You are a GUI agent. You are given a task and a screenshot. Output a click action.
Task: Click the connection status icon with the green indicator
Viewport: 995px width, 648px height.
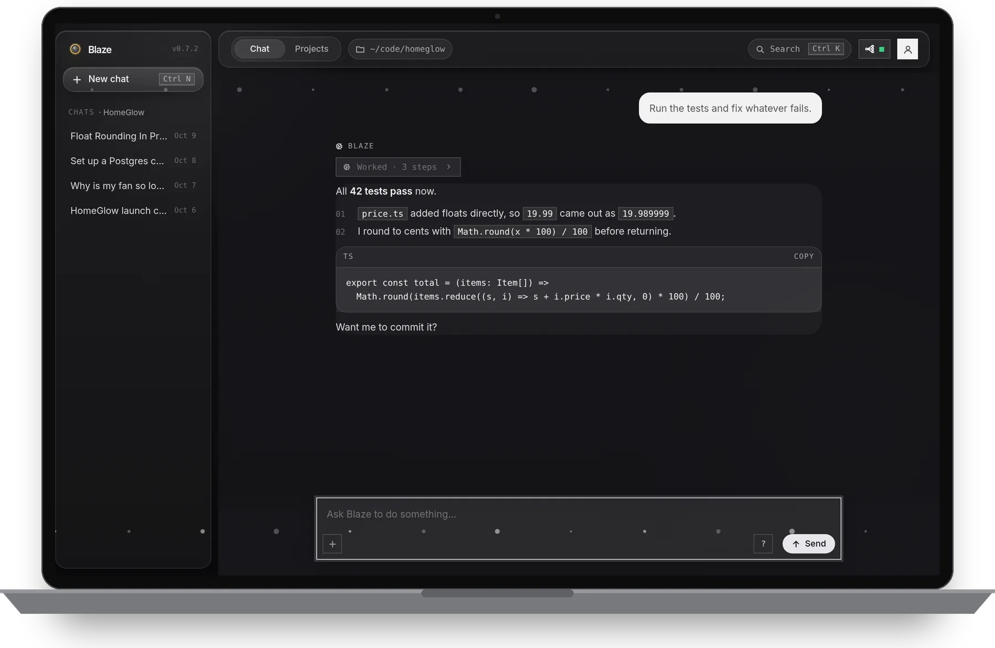pos(874,49)
